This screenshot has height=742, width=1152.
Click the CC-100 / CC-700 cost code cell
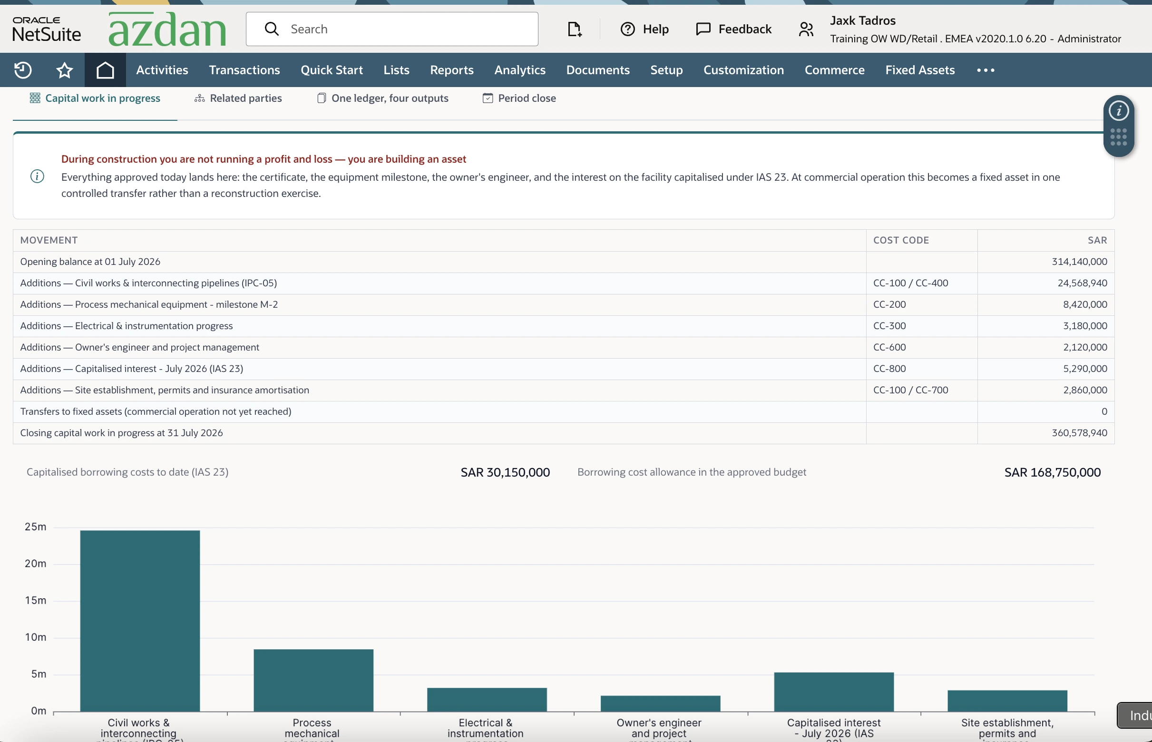point(921,390)
